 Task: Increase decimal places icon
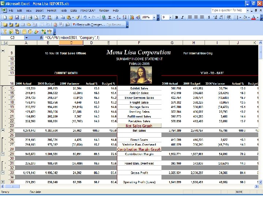pos(216,17)
